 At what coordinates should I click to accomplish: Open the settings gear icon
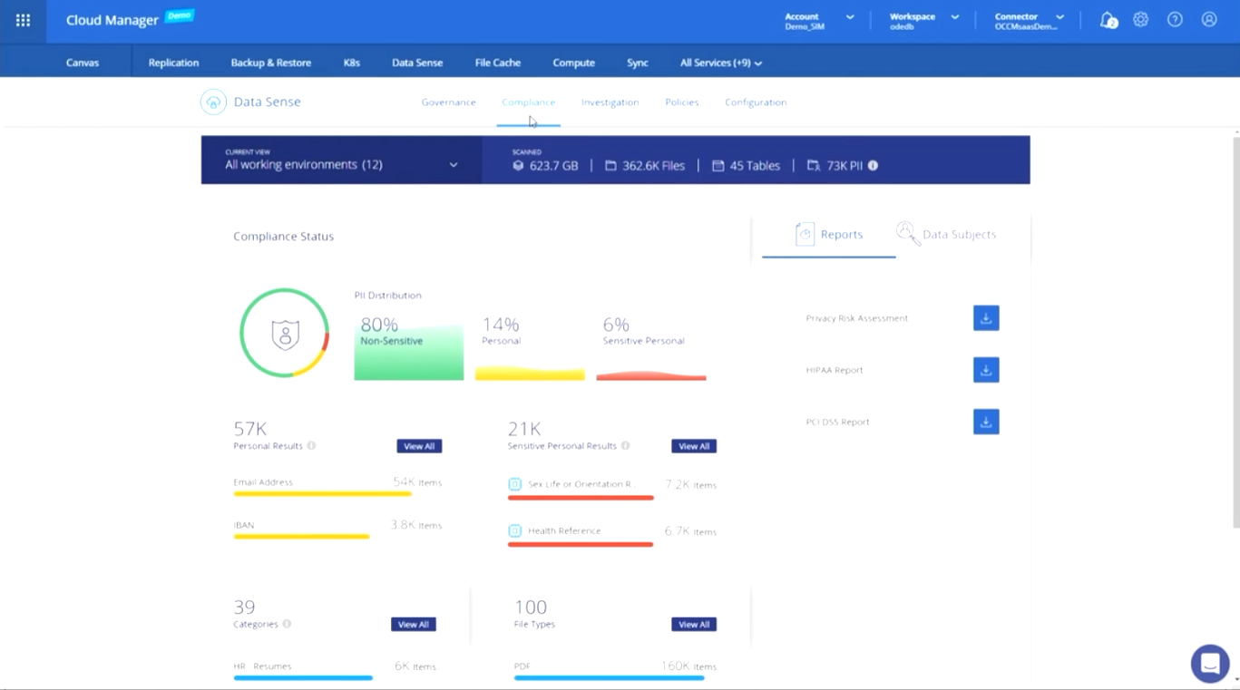[1141, 19]
